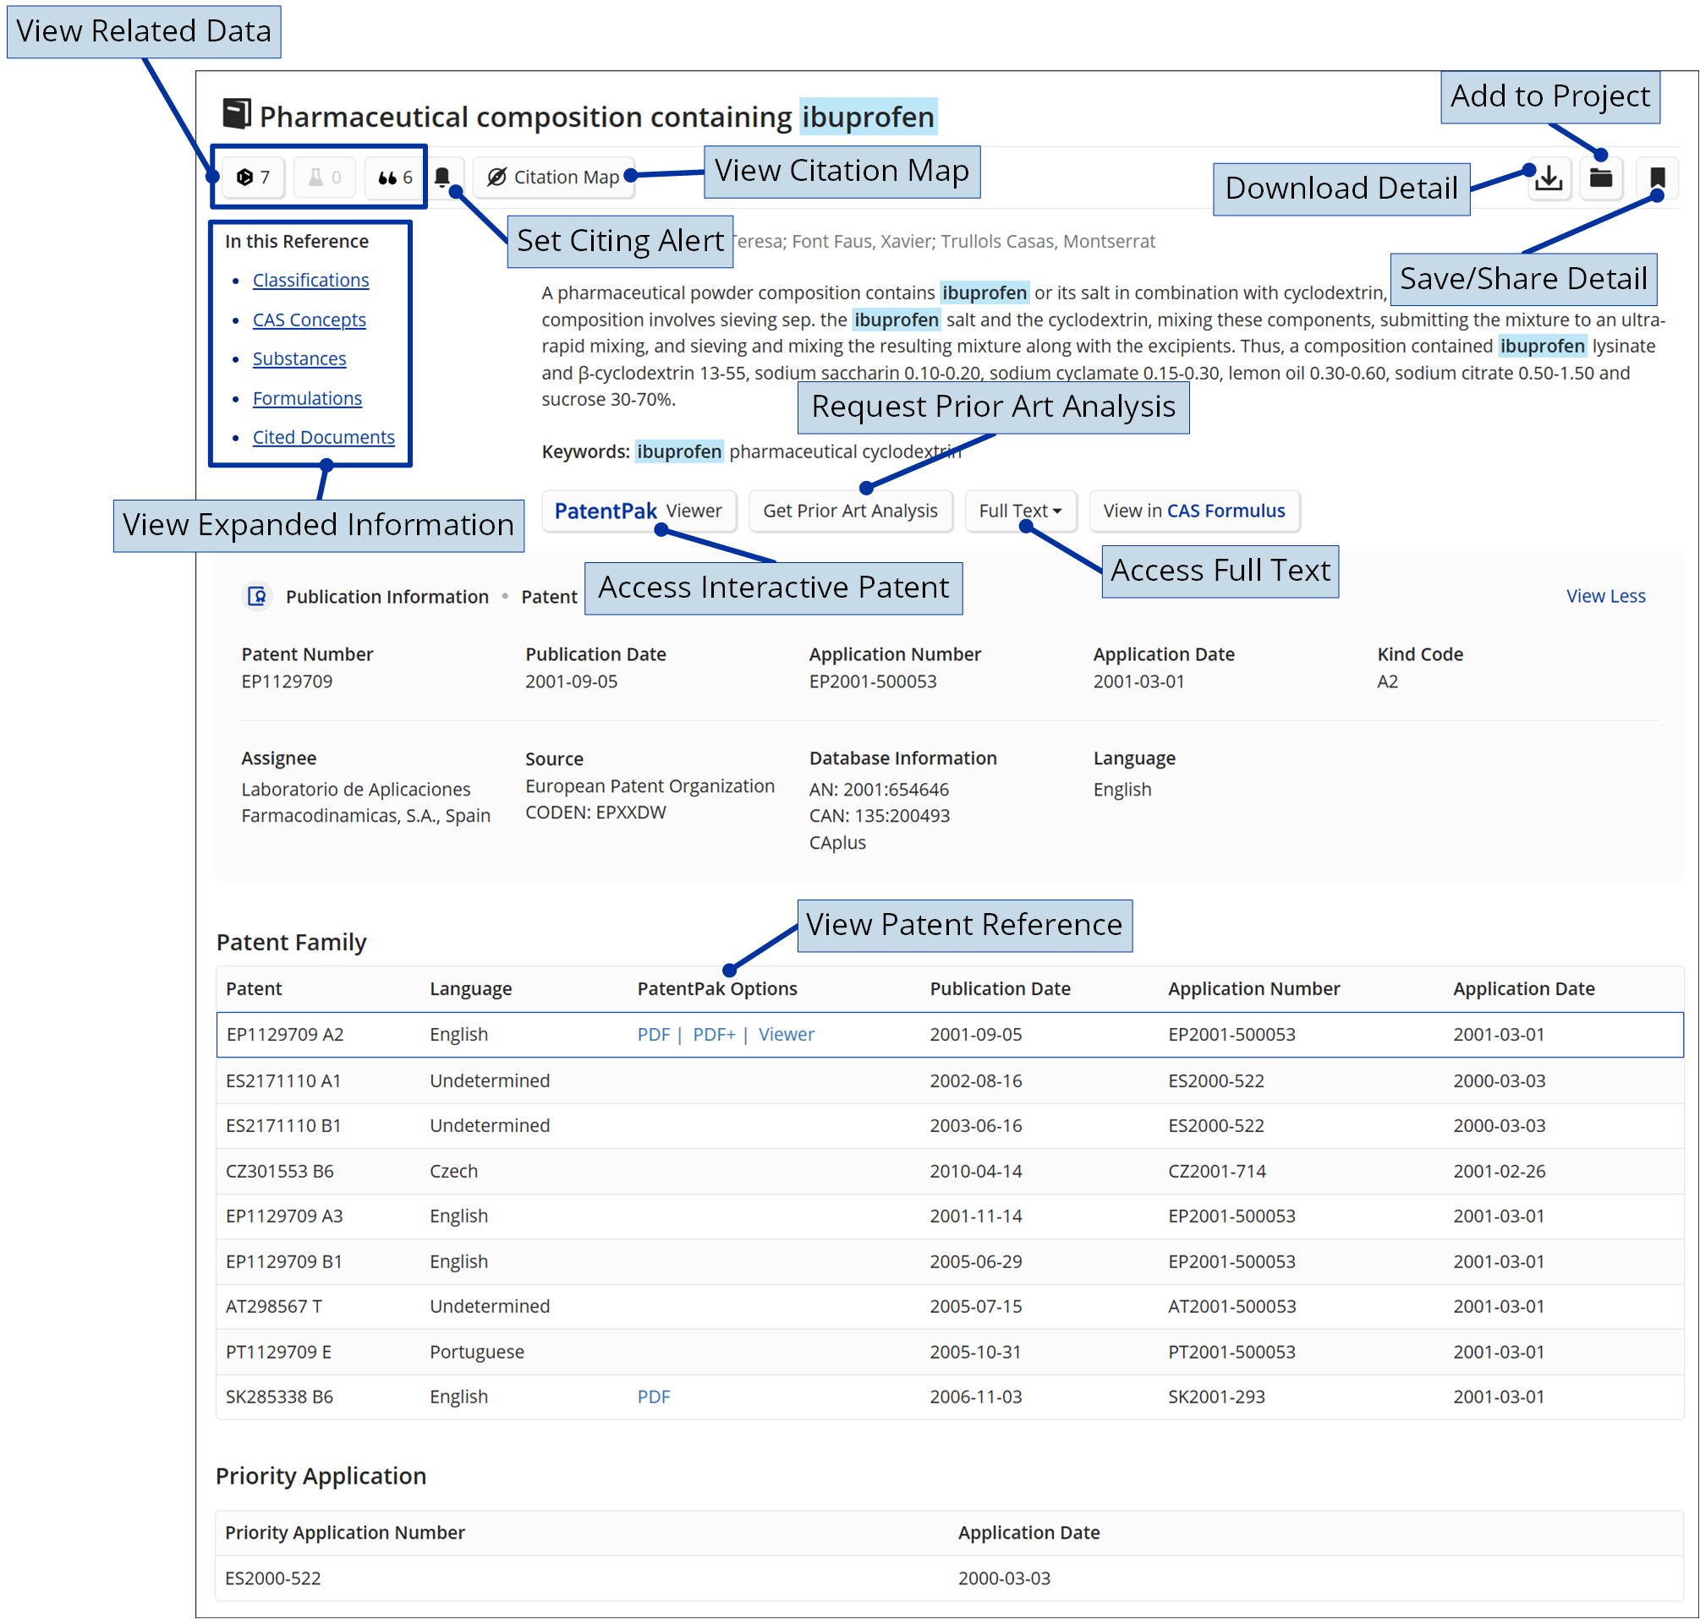Image resolution: width=1700 pixels, height=1619 pixels.
Task: Click priority application number ES2000-522
Action: point(273,1578)
